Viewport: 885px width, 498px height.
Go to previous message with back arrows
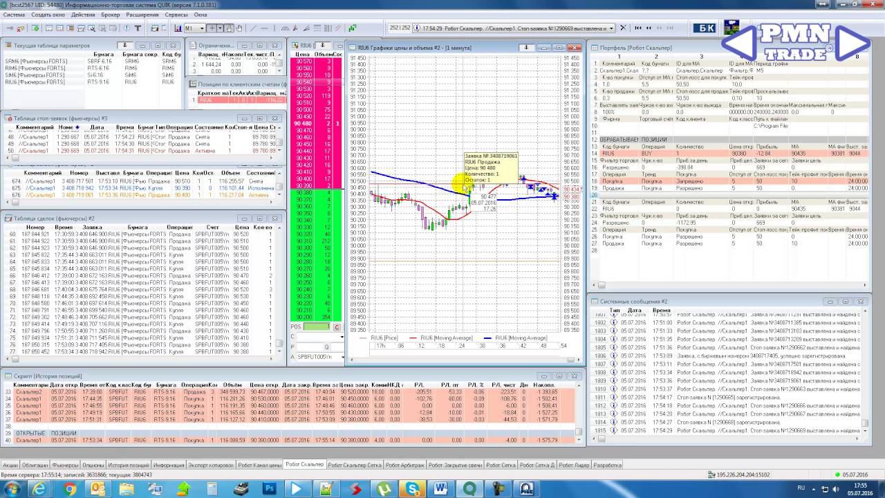pos(648,28)
